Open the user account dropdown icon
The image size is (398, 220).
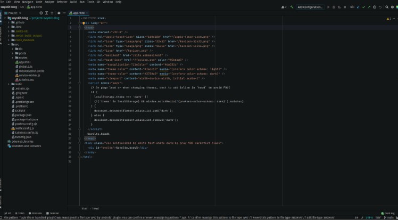coord(284,7)
